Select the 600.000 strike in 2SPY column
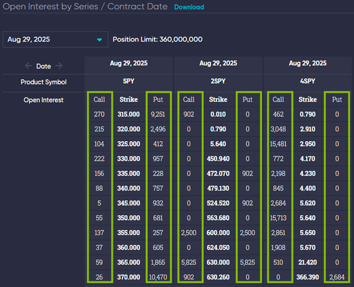This screenshot has width=354, height=287. click(x=218, y=232)
